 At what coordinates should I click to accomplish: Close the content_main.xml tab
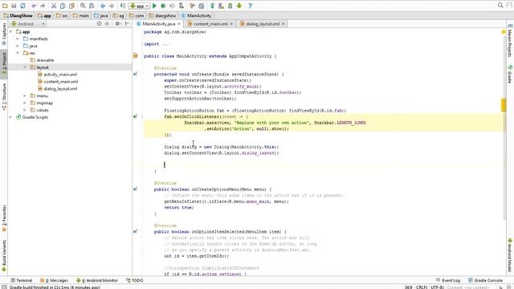(231, 24)
